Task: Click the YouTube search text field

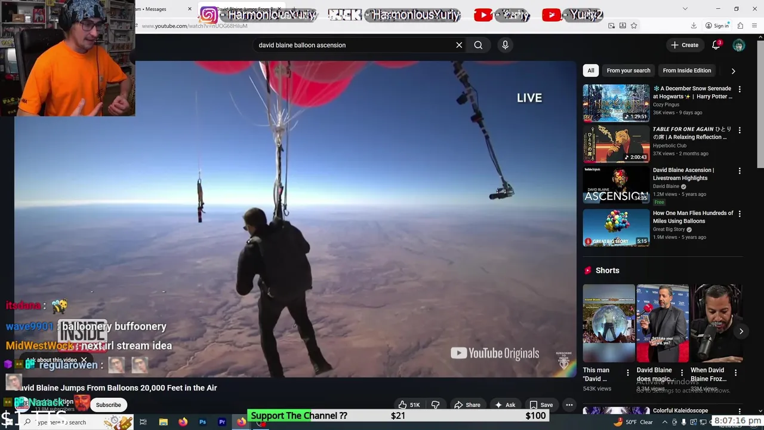Action: click(355, 45)
